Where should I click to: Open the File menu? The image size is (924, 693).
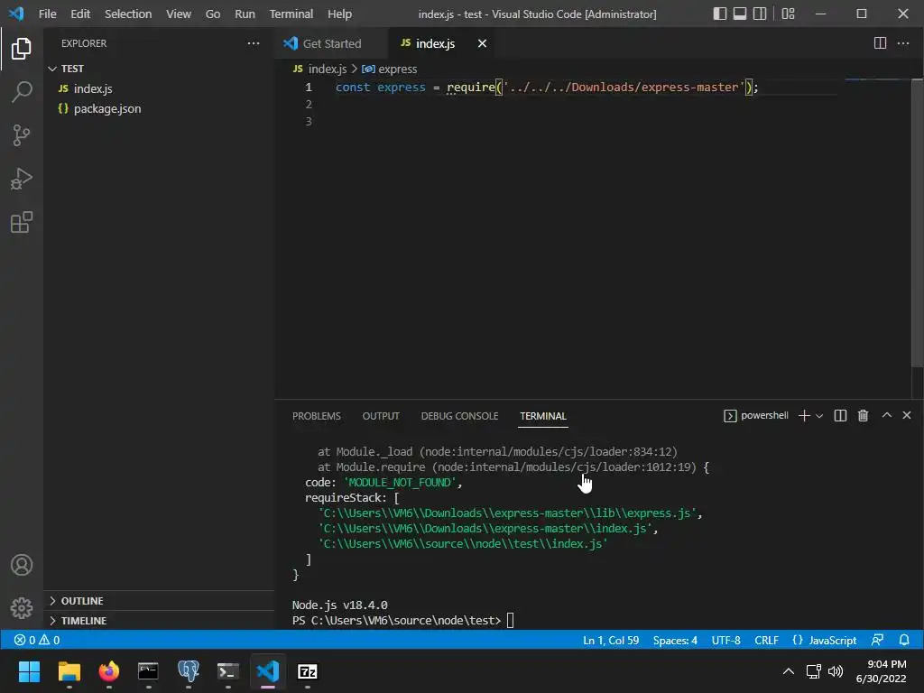[x=47, y=14]
